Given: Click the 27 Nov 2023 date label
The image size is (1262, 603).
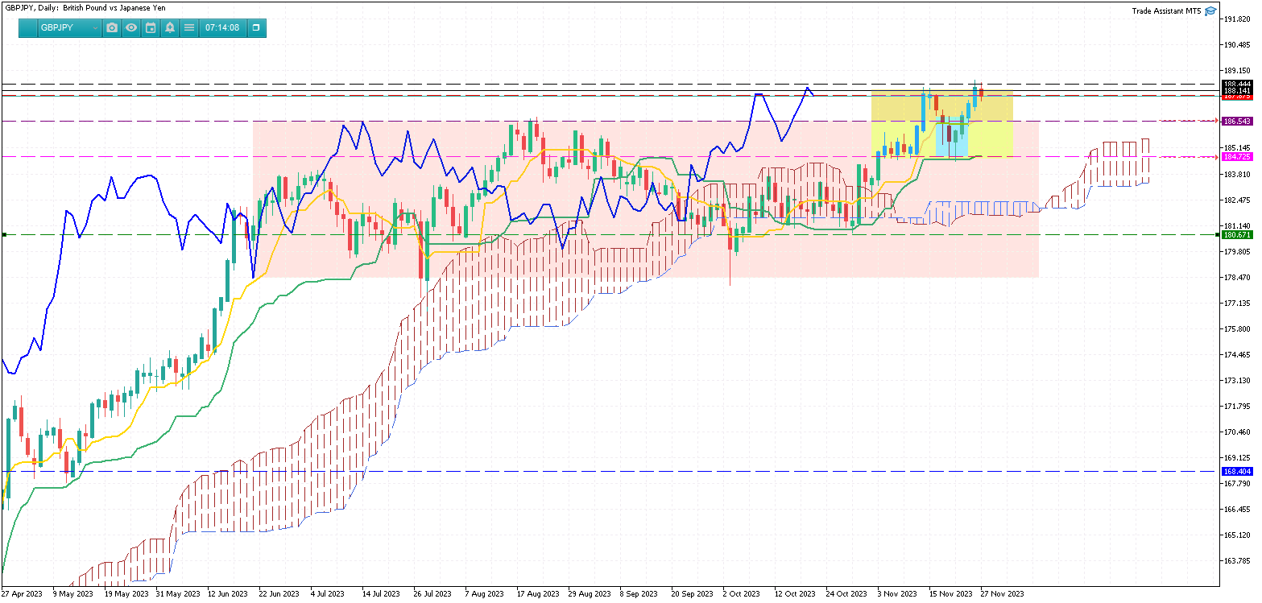Looking at the screenshot, I should point(1001,594).
